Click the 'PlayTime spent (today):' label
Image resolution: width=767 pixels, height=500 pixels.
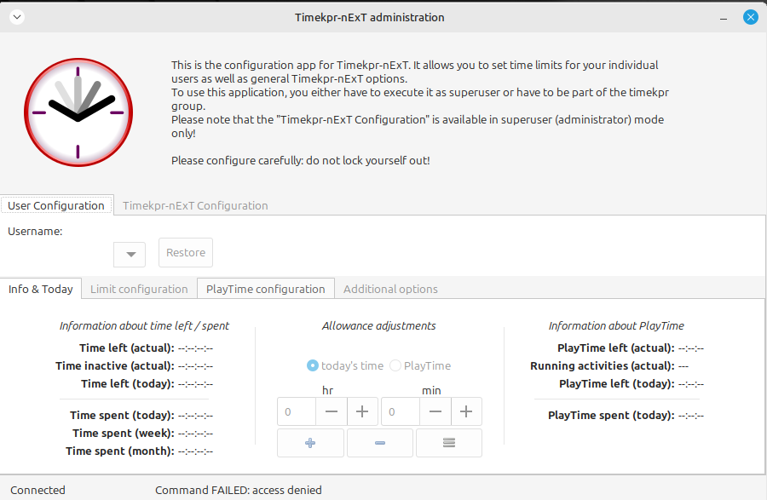pos(611,416)
